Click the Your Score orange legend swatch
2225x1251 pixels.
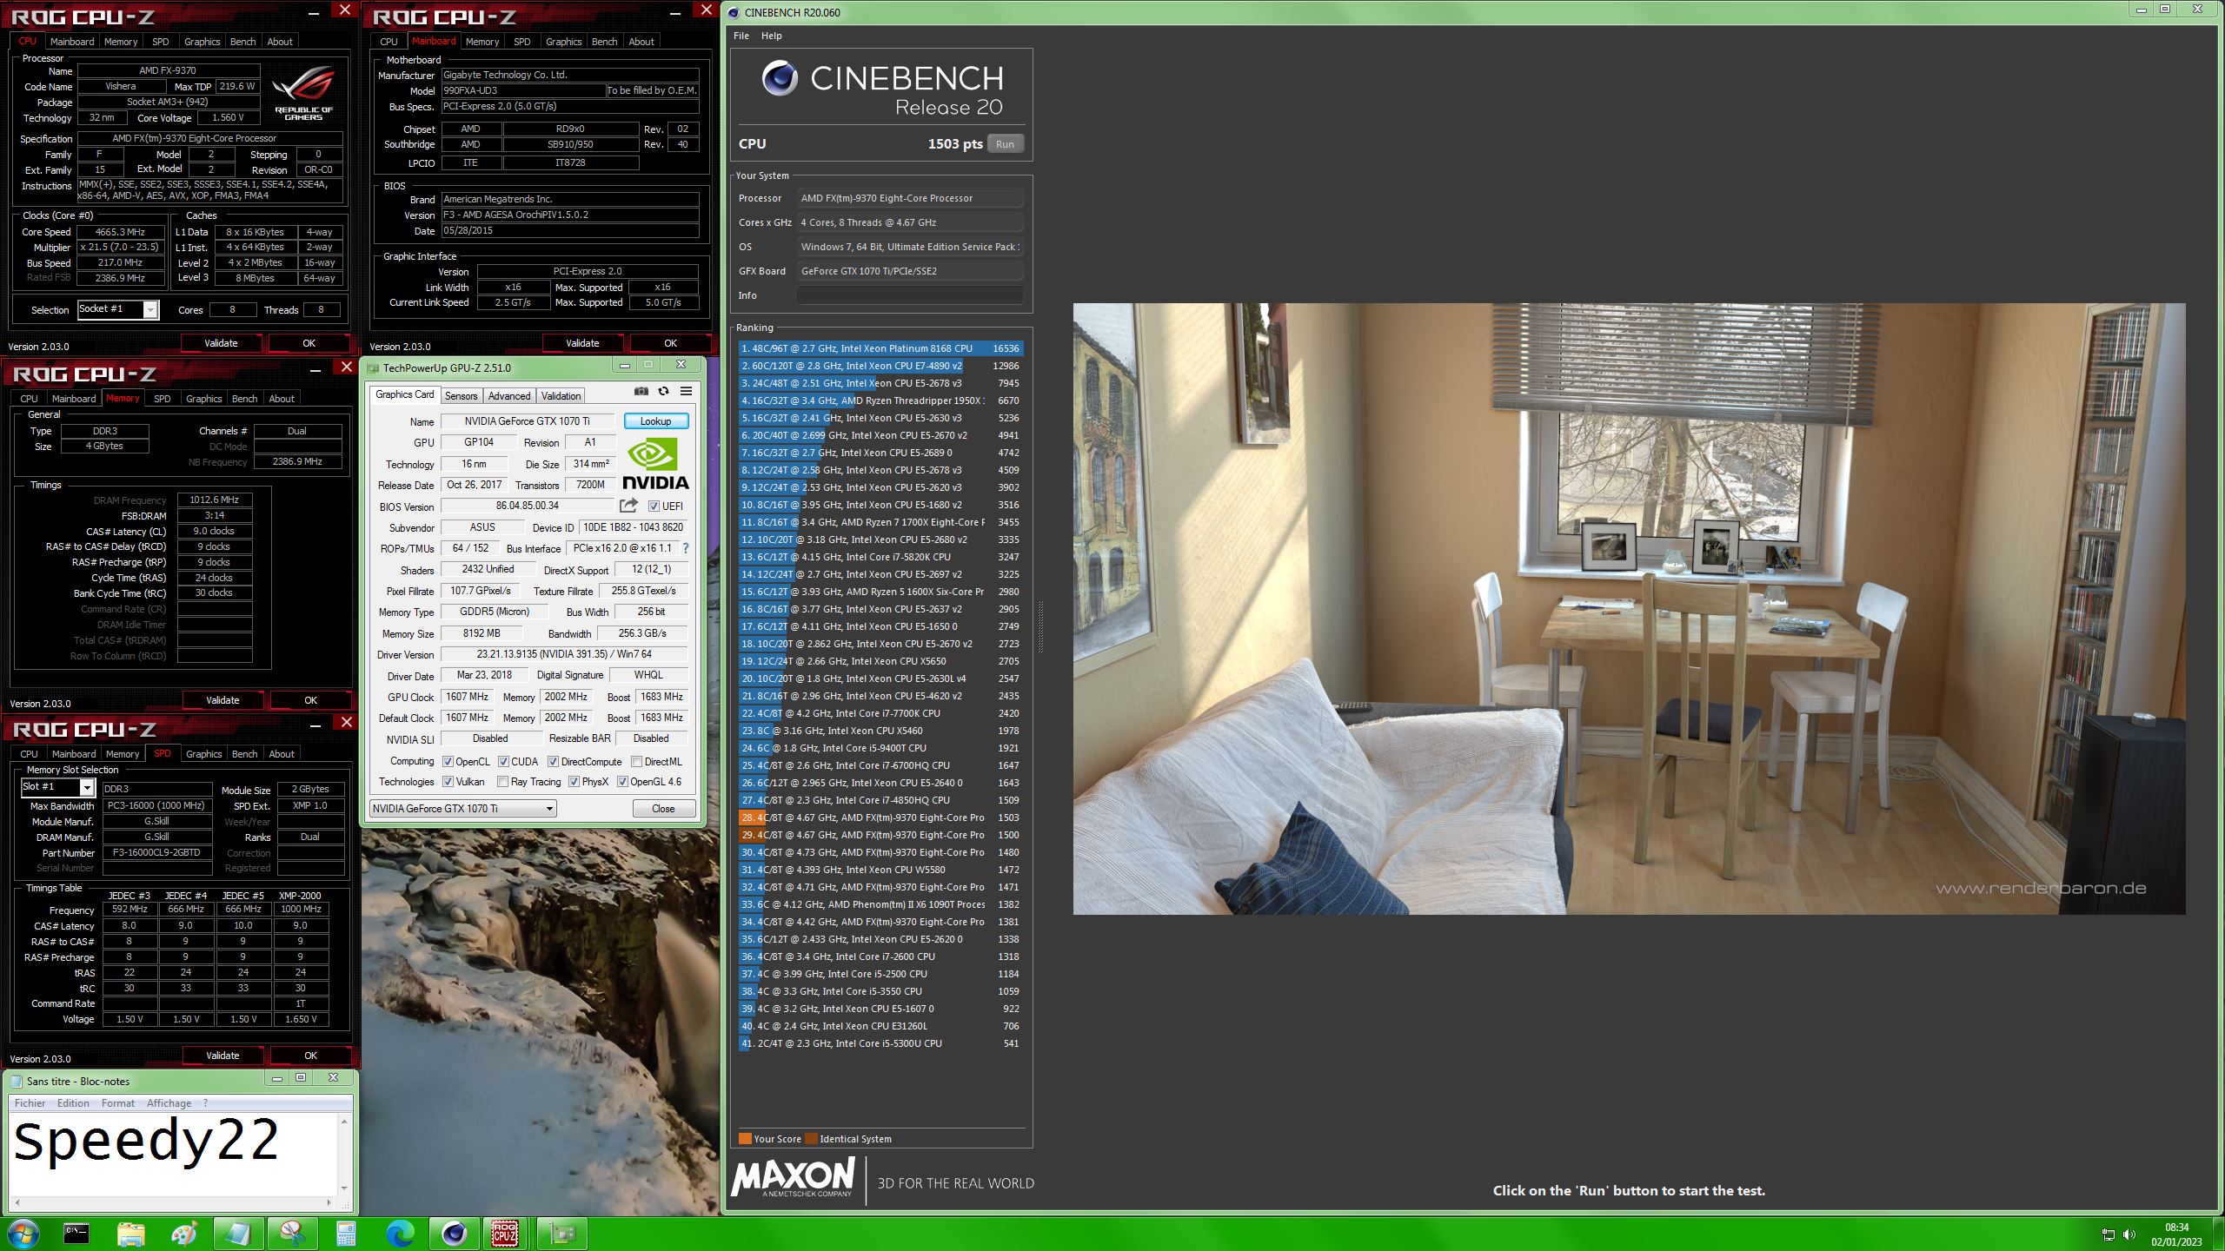click(745, 1139)
